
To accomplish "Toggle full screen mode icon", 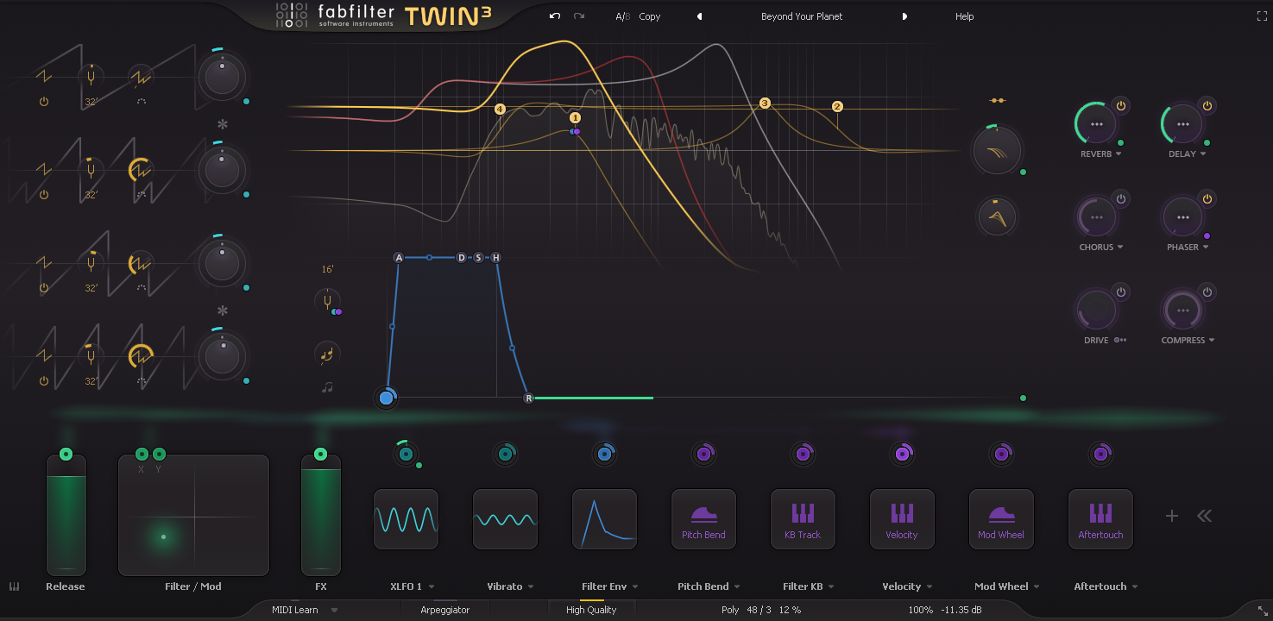I will point(1262,16).
